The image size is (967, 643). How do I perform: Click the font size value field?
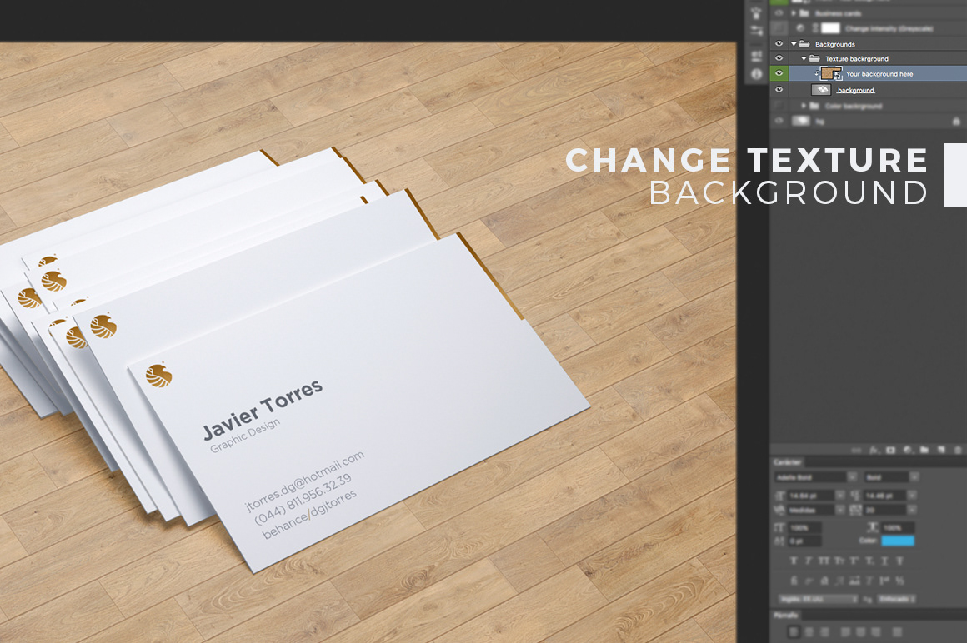coord(810,496)
